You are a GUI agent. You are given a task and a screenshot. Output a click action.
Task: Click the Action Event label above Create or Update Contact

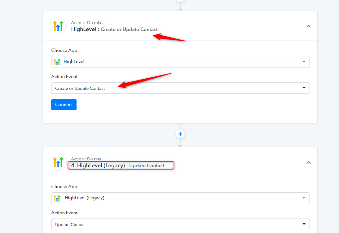pyautogui.click(x=64, y=77)
